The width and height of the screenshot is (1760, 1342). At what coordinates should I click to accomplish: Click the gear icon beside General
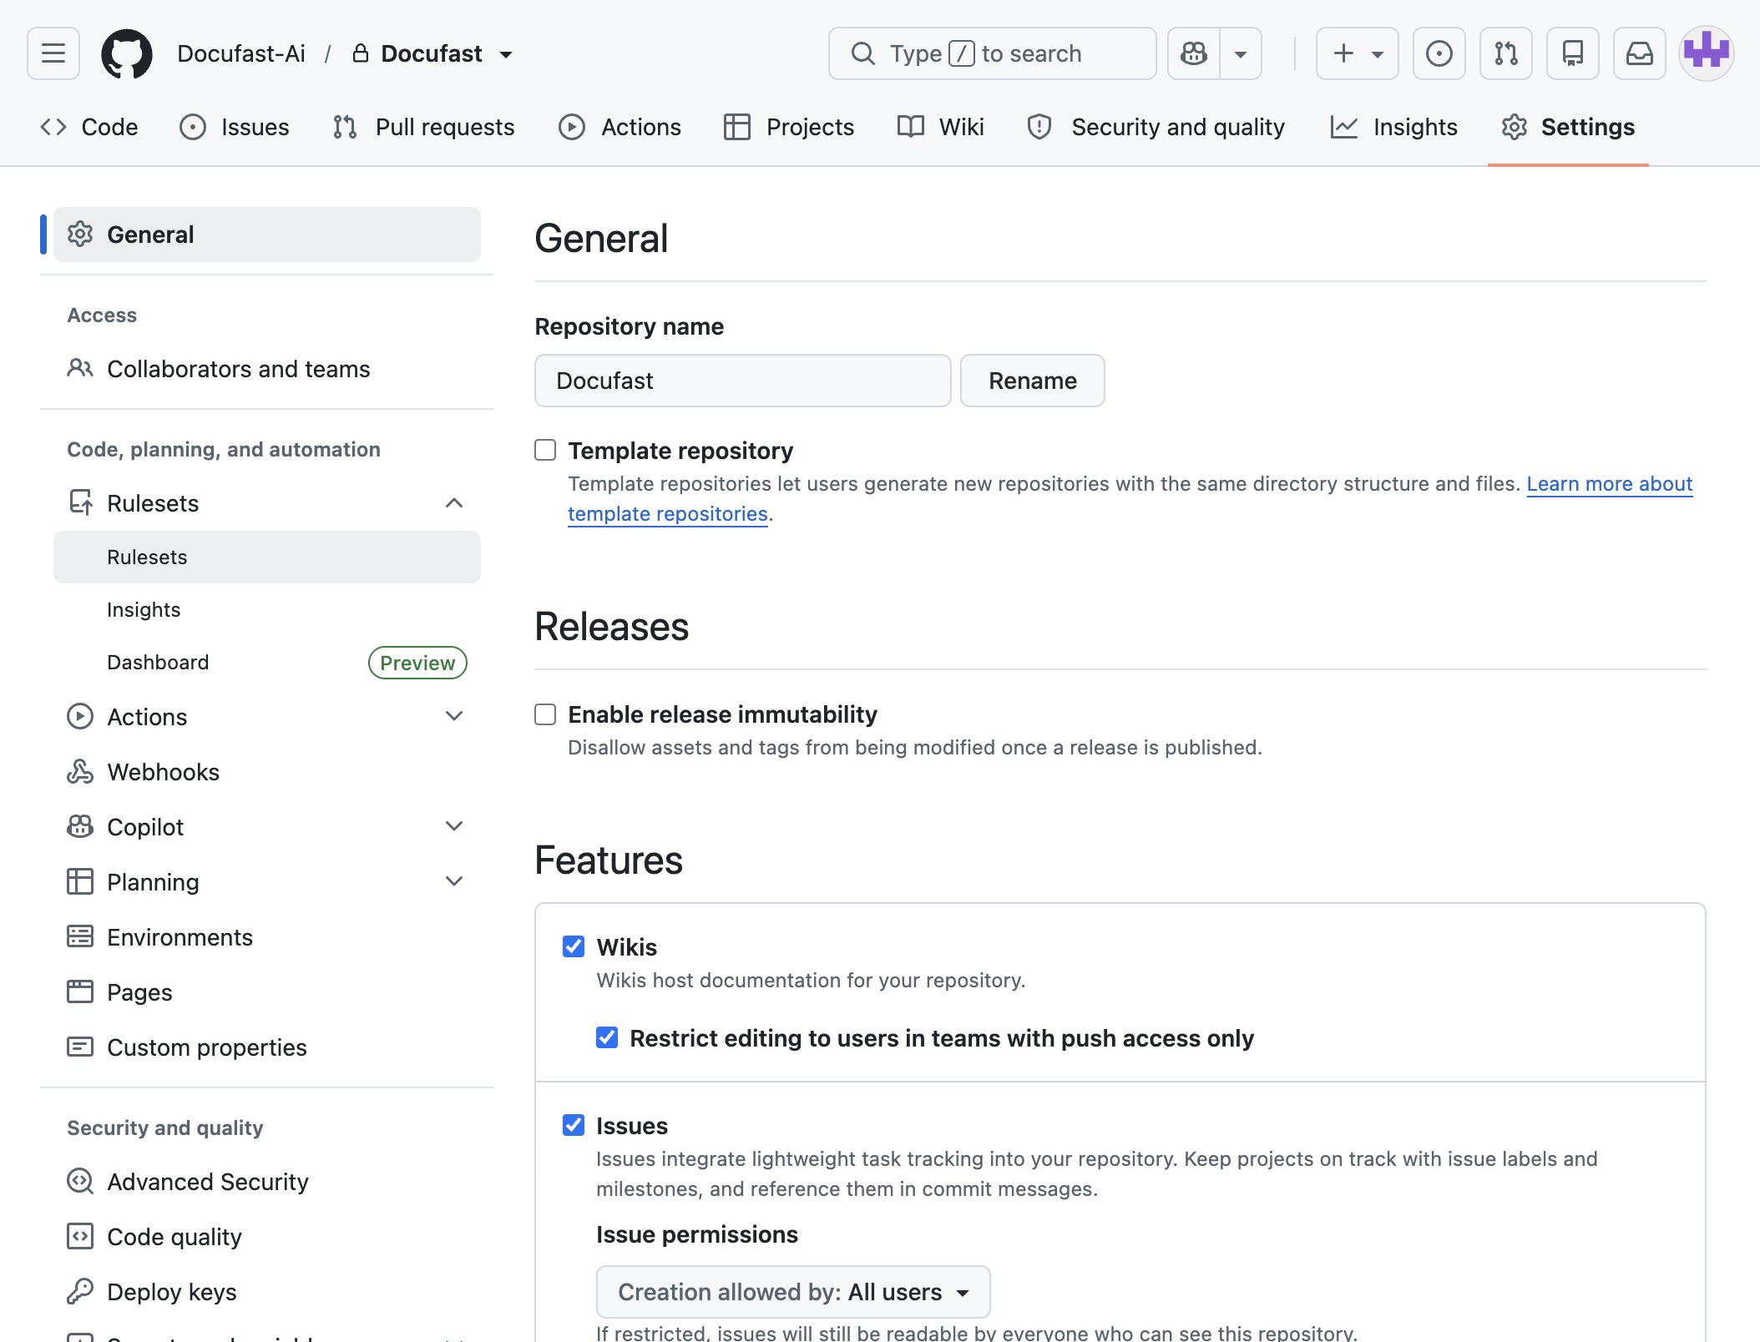(x=80, y=235)
